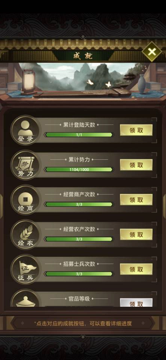Open the 官品等级 rank achievement icon
The width and height of the screenshot is (166, 360).
click(25, 298)
